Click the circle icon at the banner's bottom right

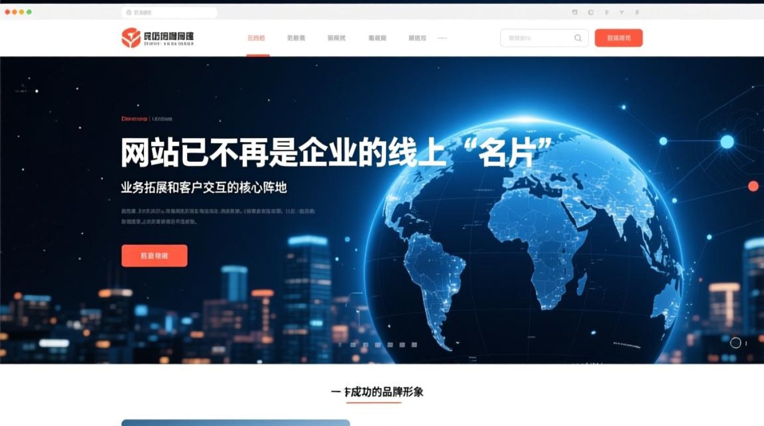[x=735, y=343]
